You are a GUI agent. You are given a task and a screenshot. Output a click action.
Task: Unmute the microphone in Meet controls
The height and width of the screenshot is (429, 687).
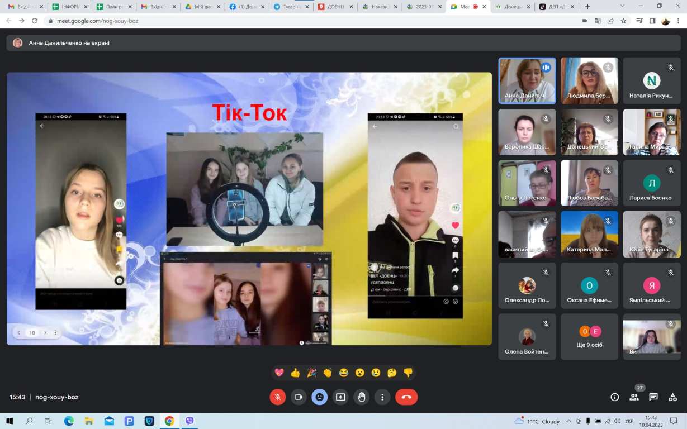click(x=277, y=397)
